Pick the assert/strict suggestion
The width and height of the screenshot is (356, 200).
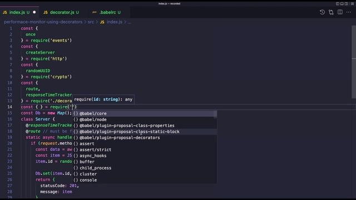tap(145, 149)
